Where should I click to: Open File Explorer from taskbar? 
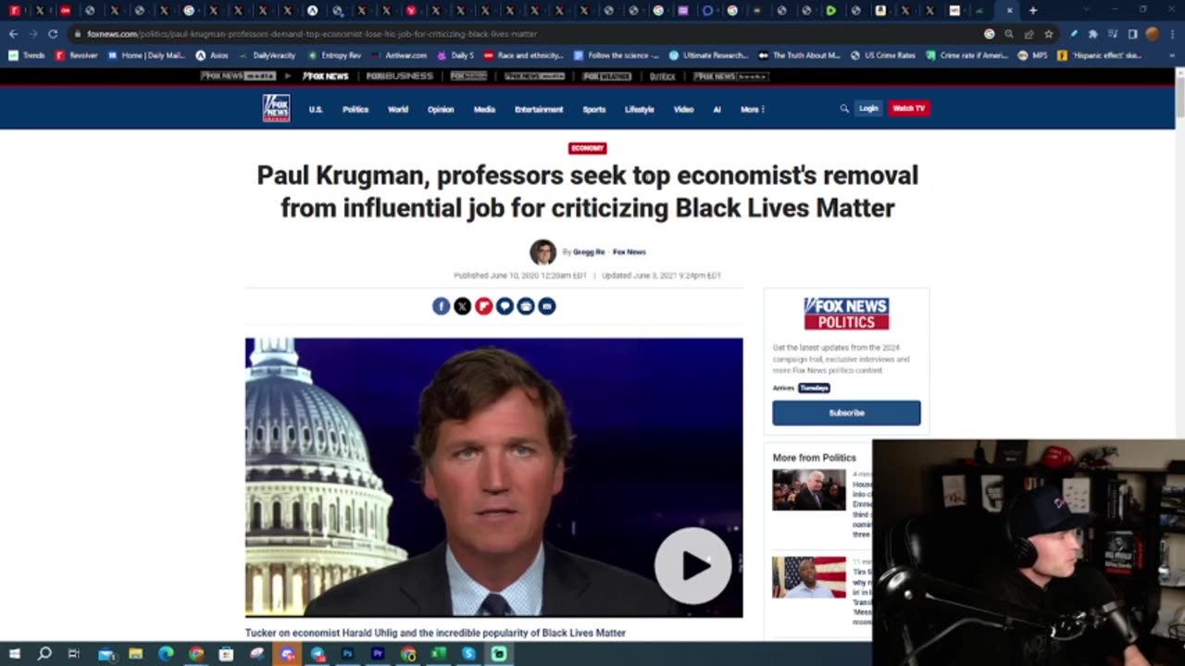point(135,654)
